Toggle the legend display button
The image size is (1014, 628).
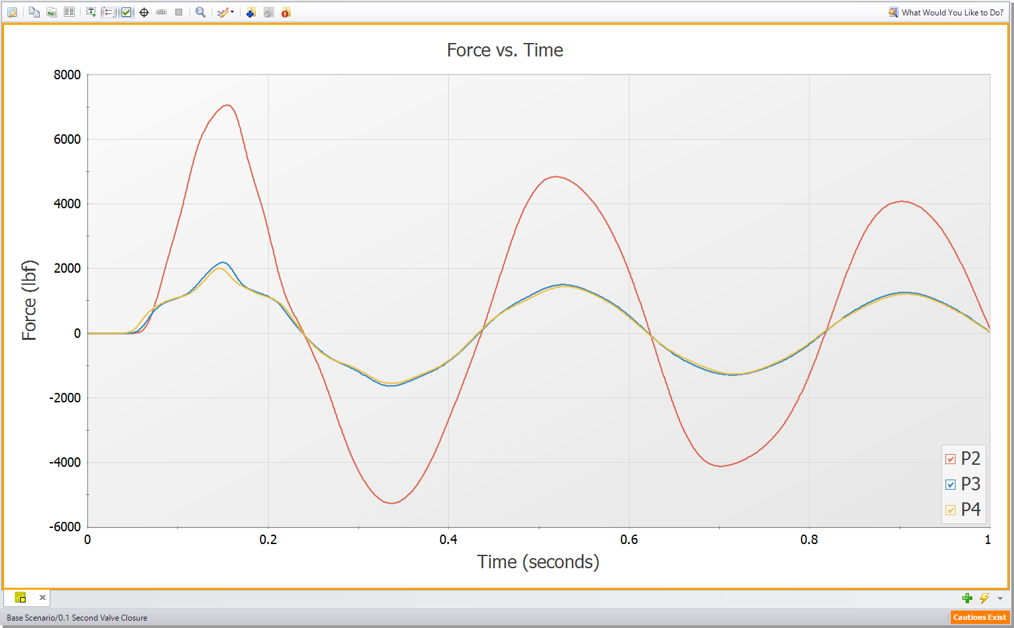[108, 11]
